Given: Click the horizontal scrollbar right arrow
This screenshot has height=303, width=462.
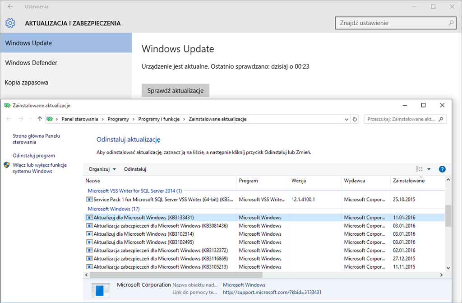Looking at the screenshot, I should pos(441,275).
